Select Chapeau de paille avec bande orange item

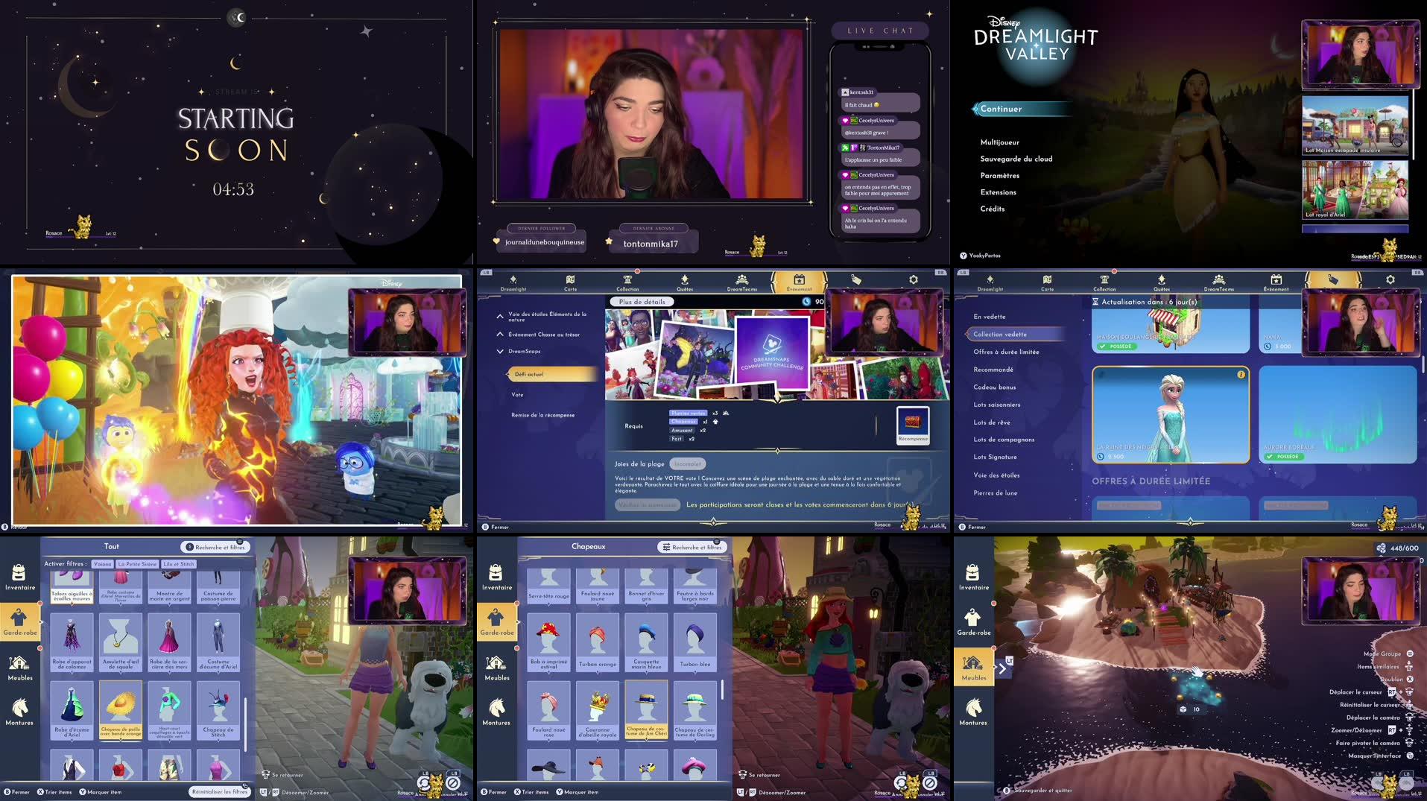click(x=121, y=710)
